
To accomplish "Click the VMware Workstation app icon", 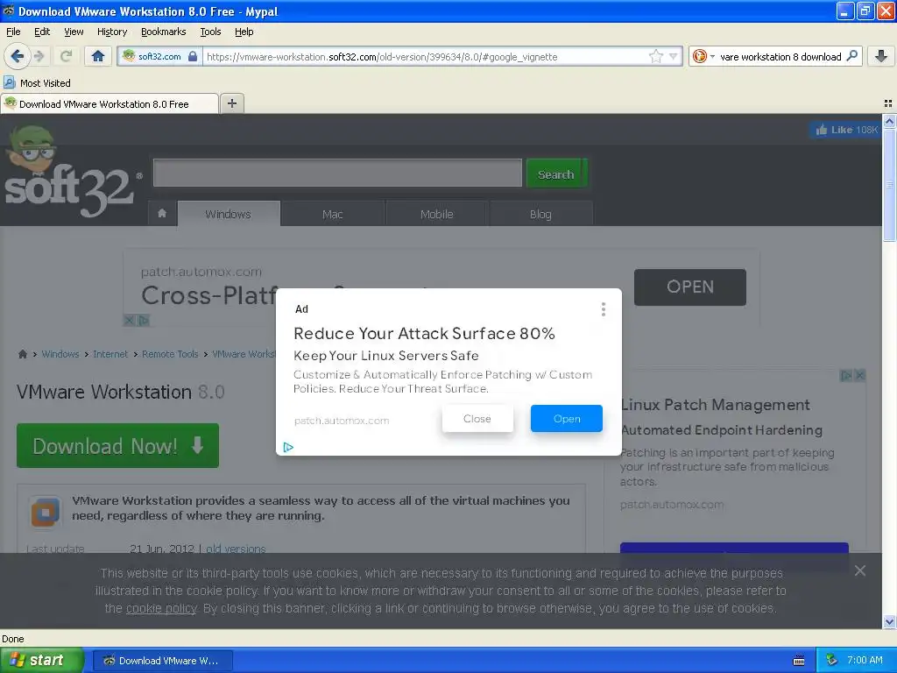I will 46,512.
